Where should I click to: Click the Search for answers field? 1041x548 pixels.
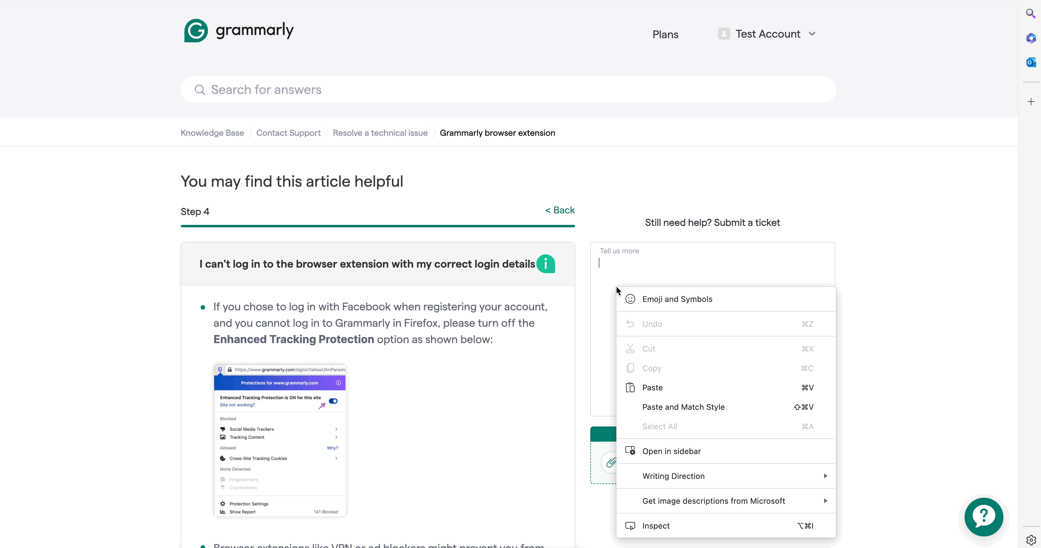coord(508,90)
